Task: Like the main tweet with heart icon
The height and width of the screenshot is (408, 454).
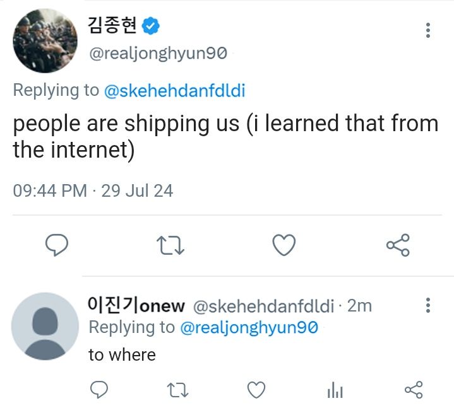Action: click(x=284, y=245)
